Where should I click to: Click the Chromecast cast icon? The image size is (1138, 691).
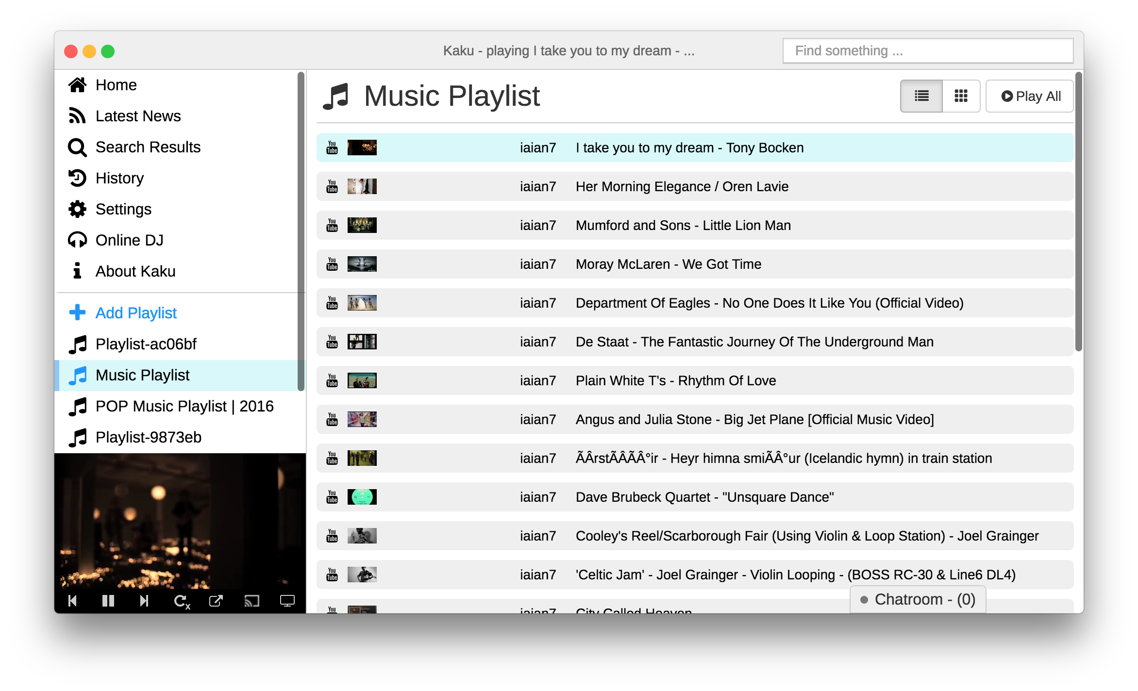point(251,601)
